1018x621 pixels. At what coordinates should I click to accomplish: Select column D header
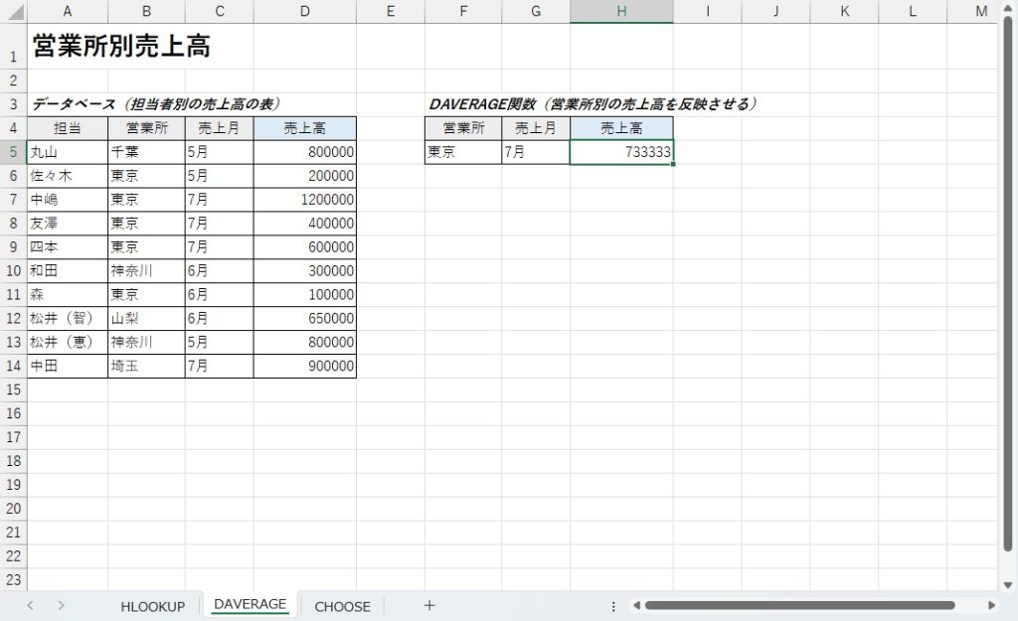point(304,11)
